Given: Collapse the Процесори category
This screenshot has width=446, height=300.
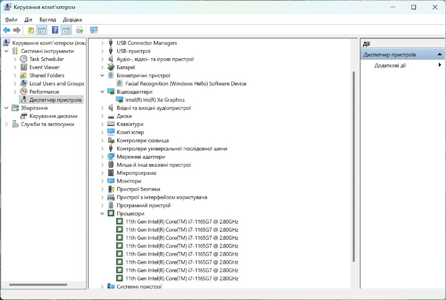Looking at the screenshot, I should coord(102,214).
